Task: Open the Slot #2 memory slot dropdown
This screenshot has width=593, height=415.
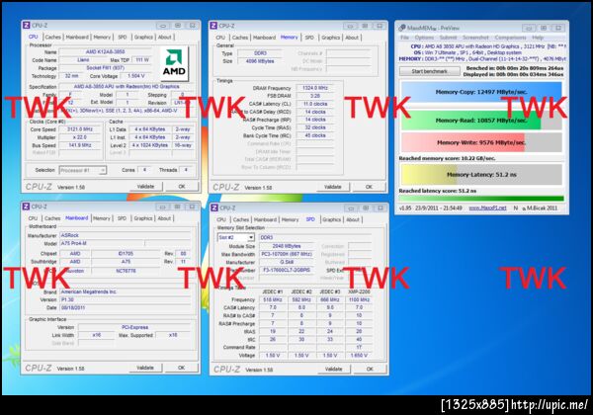Action: tap(235, 237)
